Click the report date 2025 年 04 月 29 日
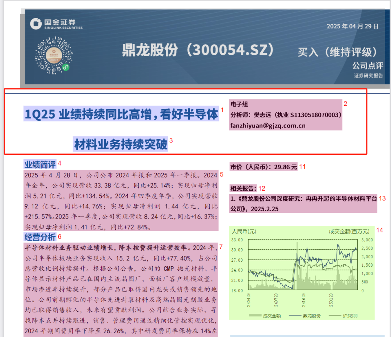The image size is (391, 337). [x=353, y=26]
